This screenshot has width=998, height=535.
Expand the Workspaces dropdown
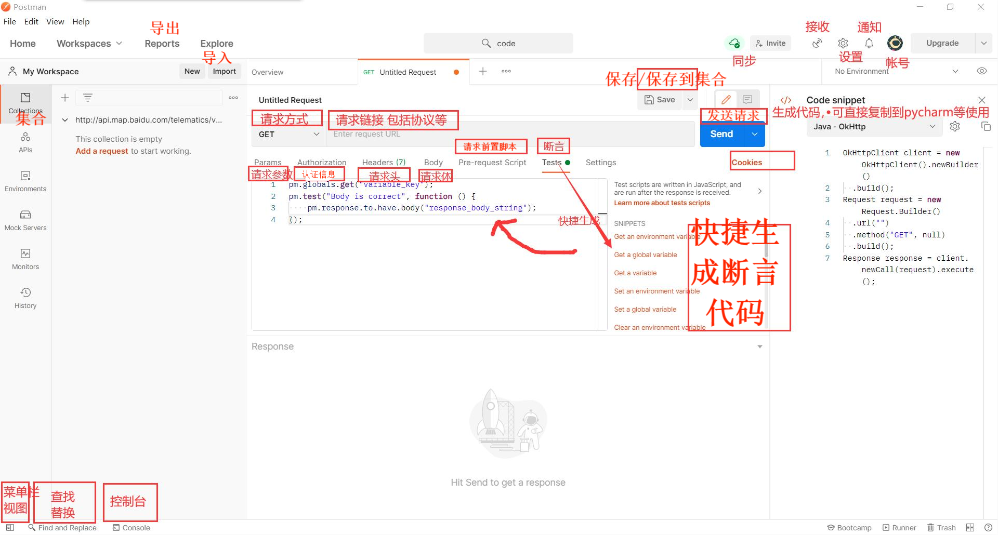coord(89,44)
